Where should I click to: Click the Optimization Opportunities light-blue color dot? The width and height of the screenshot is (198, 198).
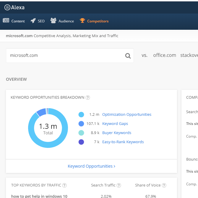[81, 115]
